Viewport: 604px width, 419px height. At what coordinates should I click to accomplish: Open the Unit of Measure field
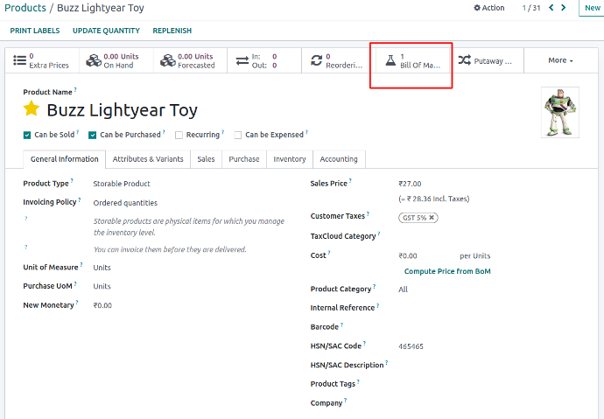[102, 268]
